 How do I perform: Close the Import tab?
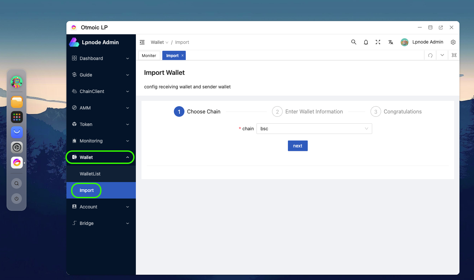(182, 55)
